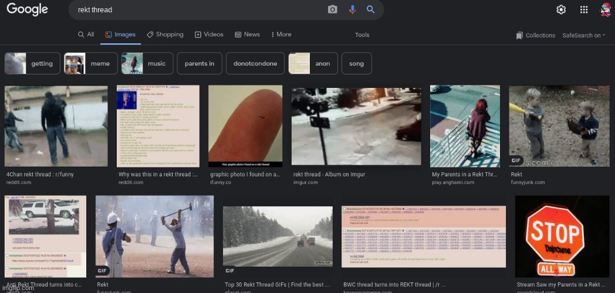Click the 'graphic photo I found on a...' caption
This screenshot has height=293, width=615.
click(x=245, y=174)
